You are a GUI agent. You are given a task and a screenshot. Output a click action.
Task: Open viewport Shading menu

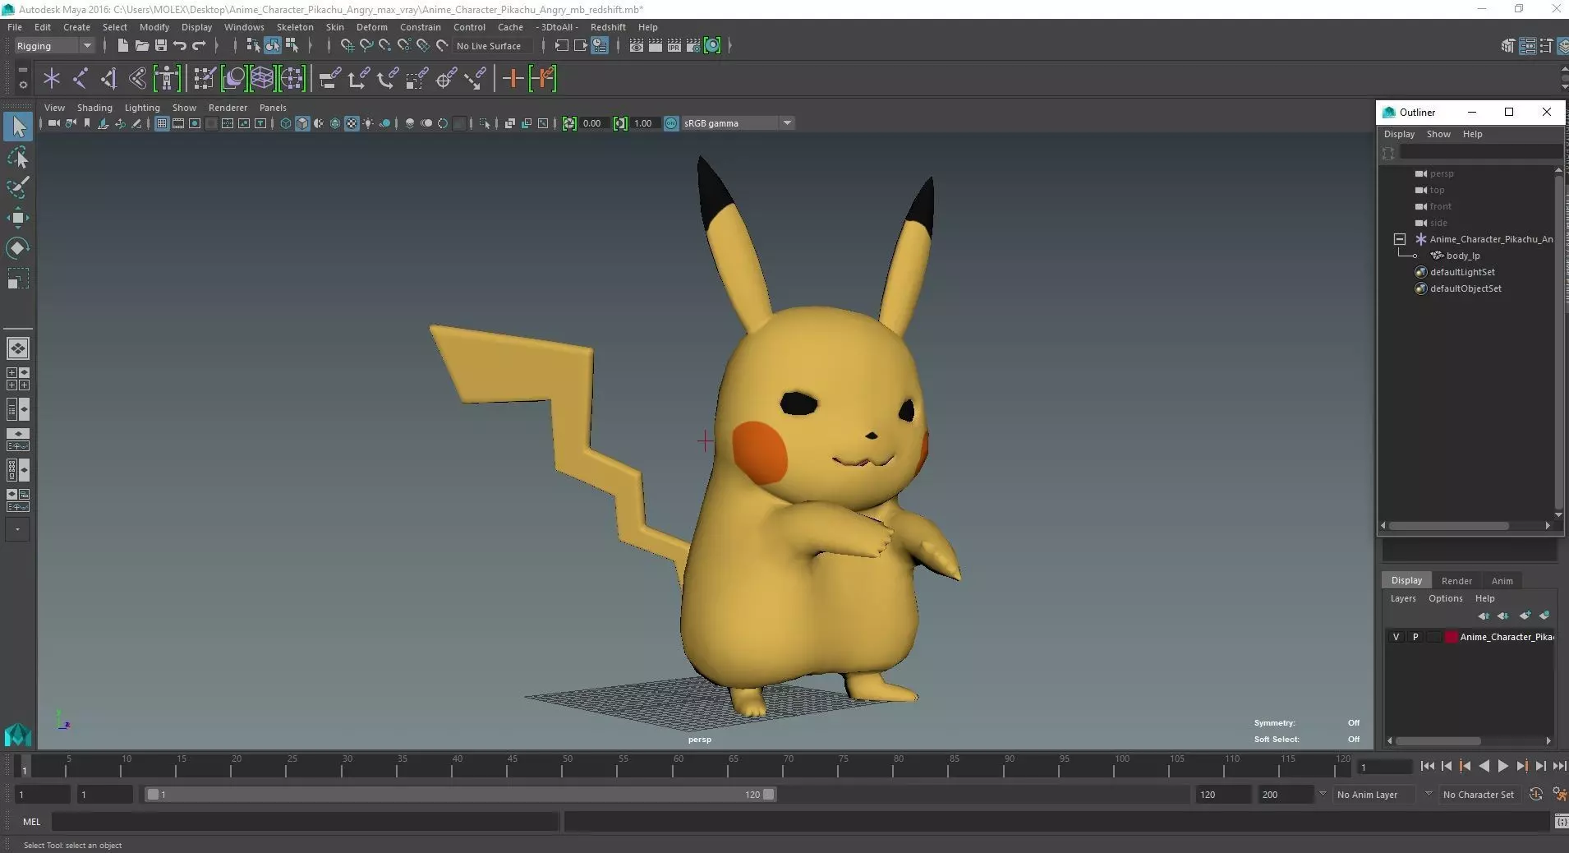coord(94,108)
